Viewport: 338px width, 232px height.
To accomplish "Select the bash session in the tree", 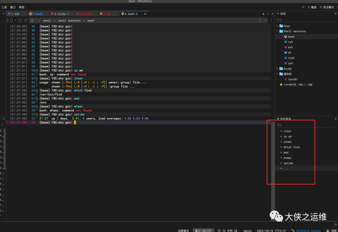I will coord(306,36).
